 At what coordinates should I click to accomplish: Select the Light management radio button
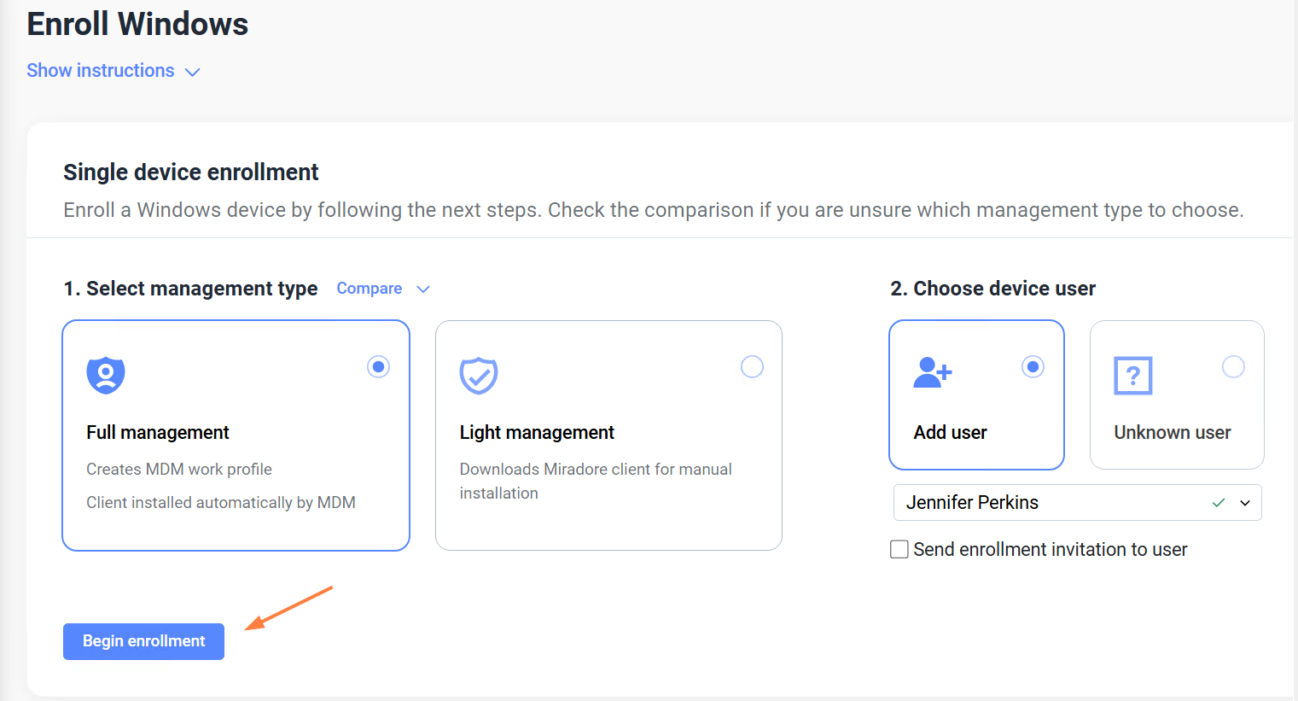(x=752, y=367)
